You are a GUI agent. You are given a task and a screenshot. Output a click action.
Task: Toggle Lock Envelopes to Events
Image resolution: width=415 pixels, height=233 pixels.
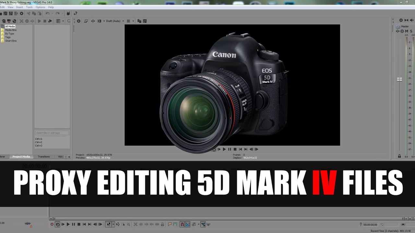point(203,224)
